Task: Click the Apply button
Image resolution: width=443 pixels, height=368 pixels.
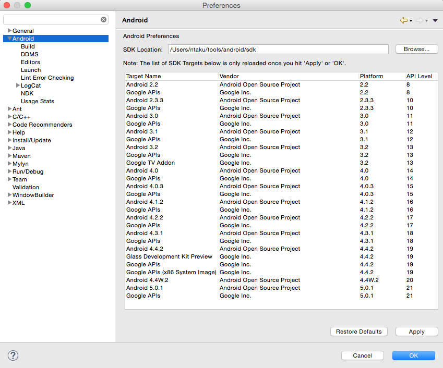Action: (416, 332)
